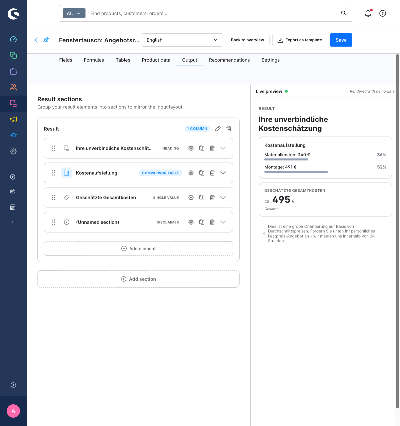Click the Kostenaufstellung title in live preview
This screenshot has width=400, height=426.
[285, 145]
